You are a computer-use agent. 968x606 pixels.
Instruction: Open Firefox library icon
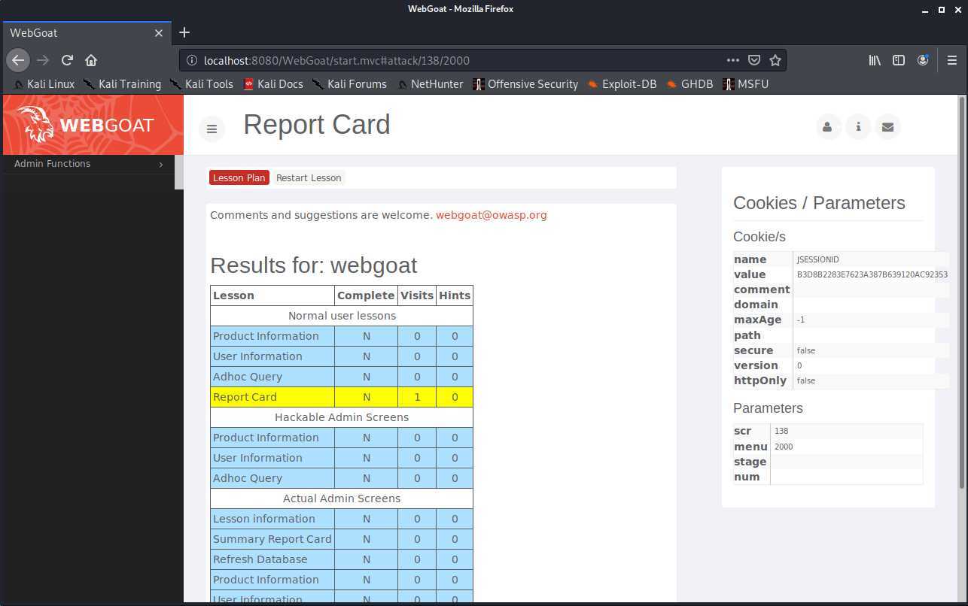(x=875, y=60)
